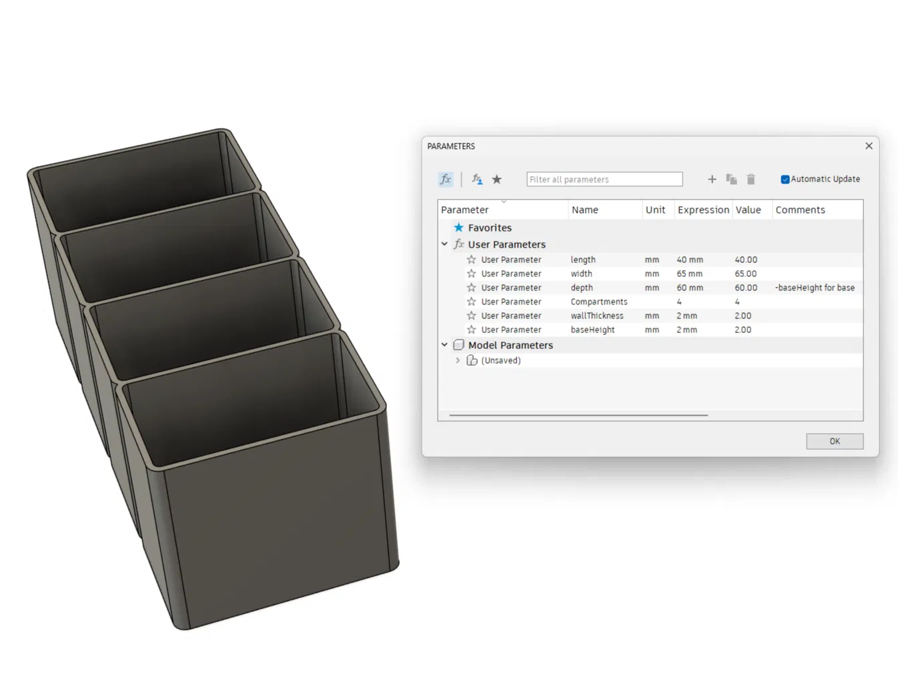
Task: Sort by the Parameter column header
Action: (x=503, y=210)
